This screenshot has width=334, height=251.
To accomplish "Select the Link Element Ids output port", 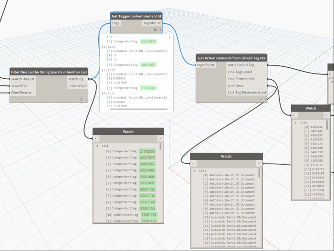I will (247, 79).
